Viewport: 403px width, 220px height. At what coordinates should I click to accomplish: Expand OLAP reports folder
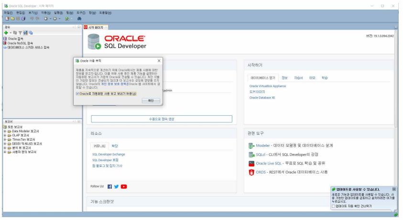[5, 135]
